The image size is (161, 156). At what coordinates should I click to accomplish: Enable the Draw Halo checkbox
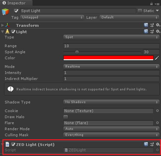66,117
